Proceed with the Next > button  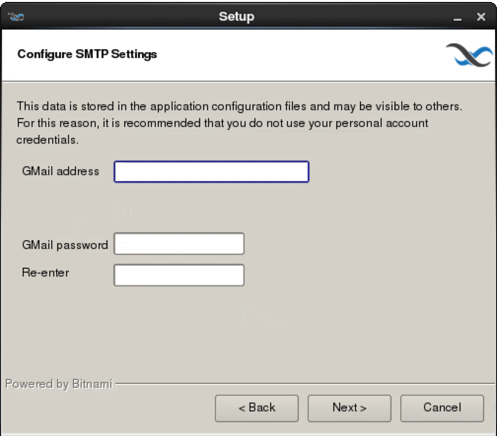349,408
